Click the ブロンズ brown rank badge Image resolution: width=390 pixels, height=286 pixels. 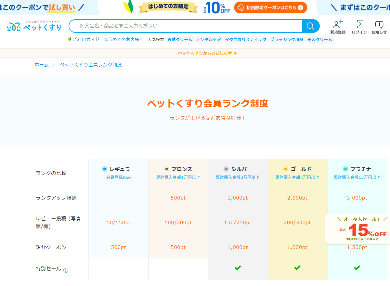pos(167,169)
